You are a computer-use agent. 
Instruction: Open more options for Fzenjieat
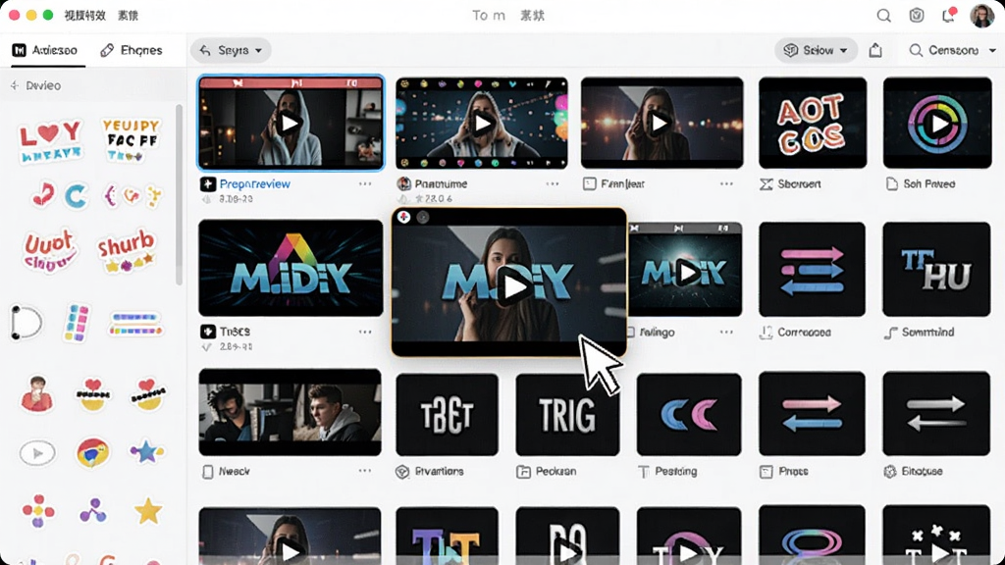pos(725,183)
